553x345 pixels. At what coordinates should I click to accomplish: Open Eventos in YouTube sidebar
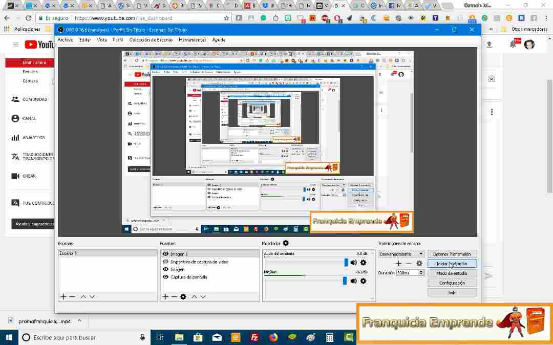[30, 72]
